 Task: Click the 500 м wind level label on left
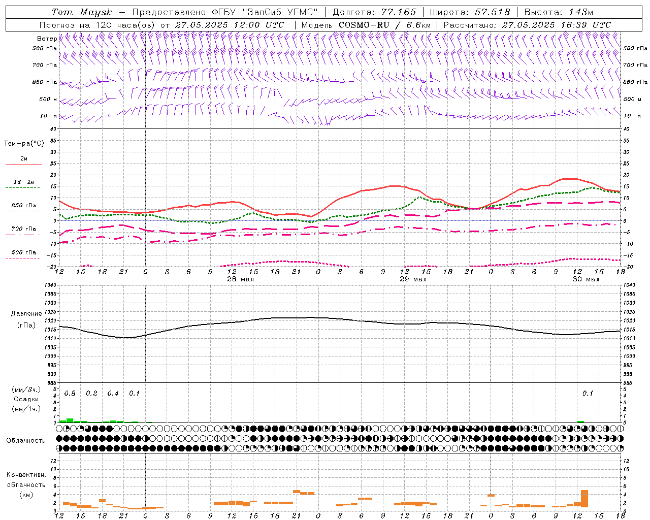pyautogui.click(x=48, y=99)
